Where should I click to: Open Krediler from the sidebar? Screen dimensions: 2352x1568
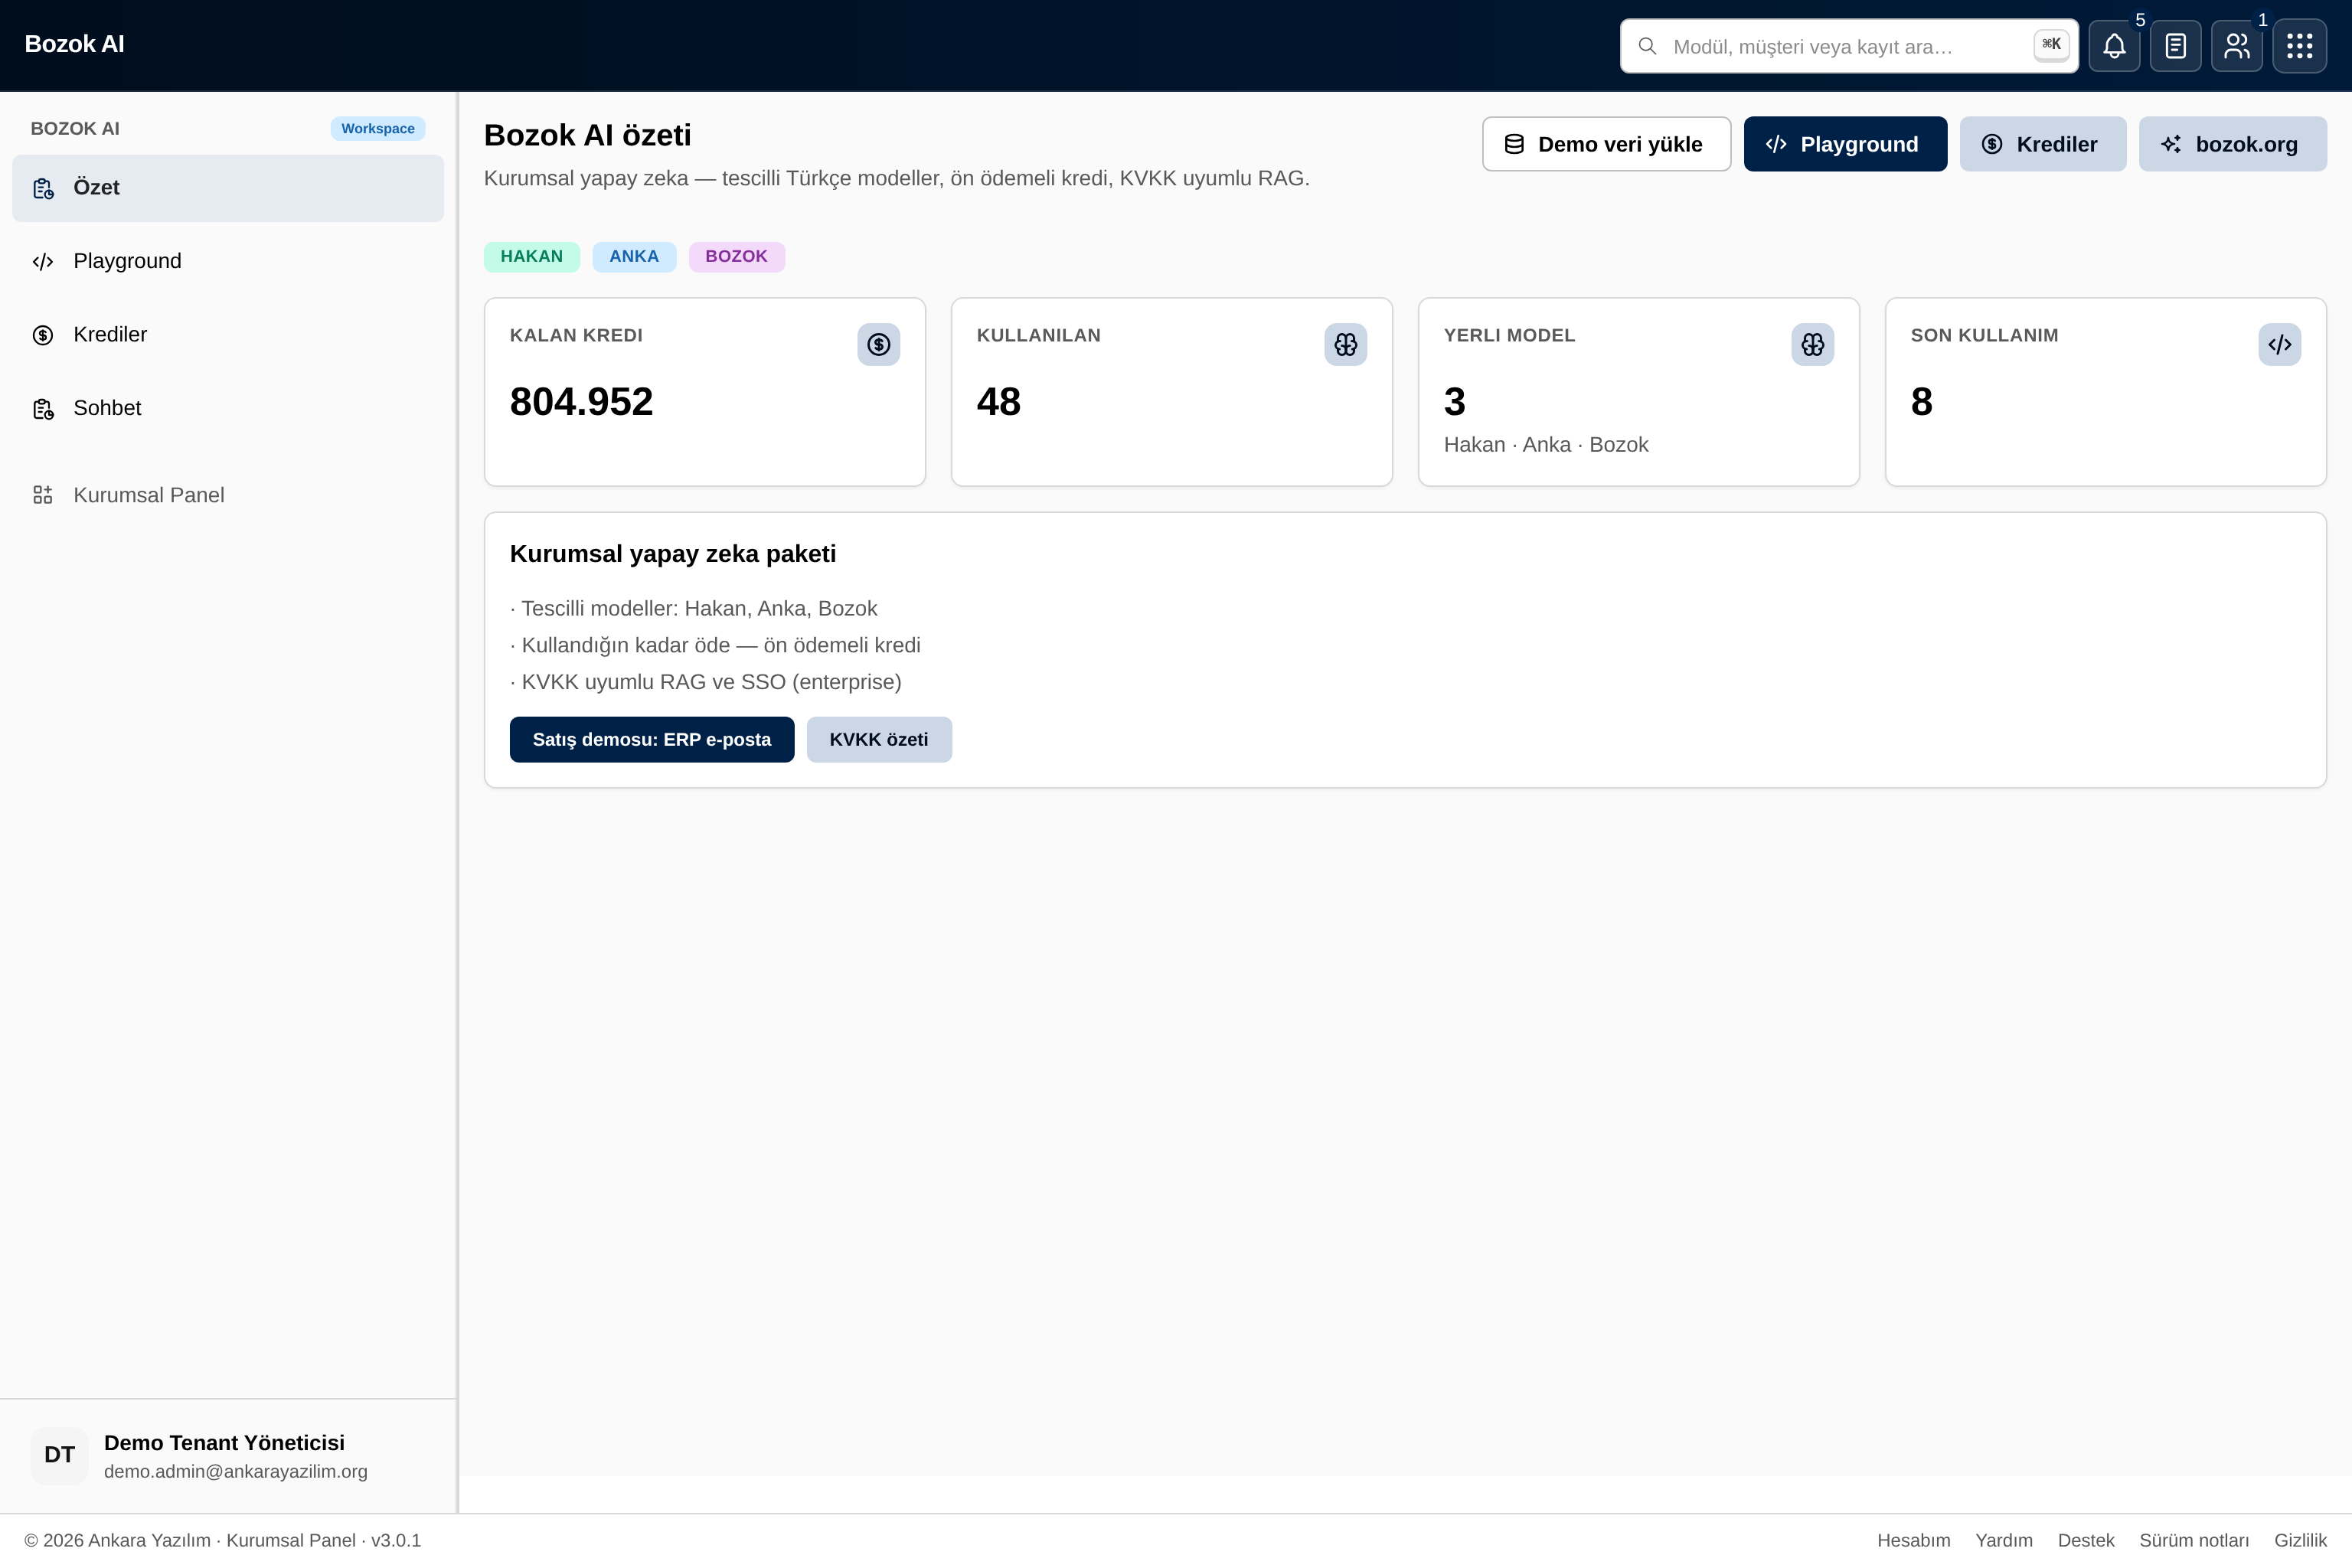[x=228, y=335]
